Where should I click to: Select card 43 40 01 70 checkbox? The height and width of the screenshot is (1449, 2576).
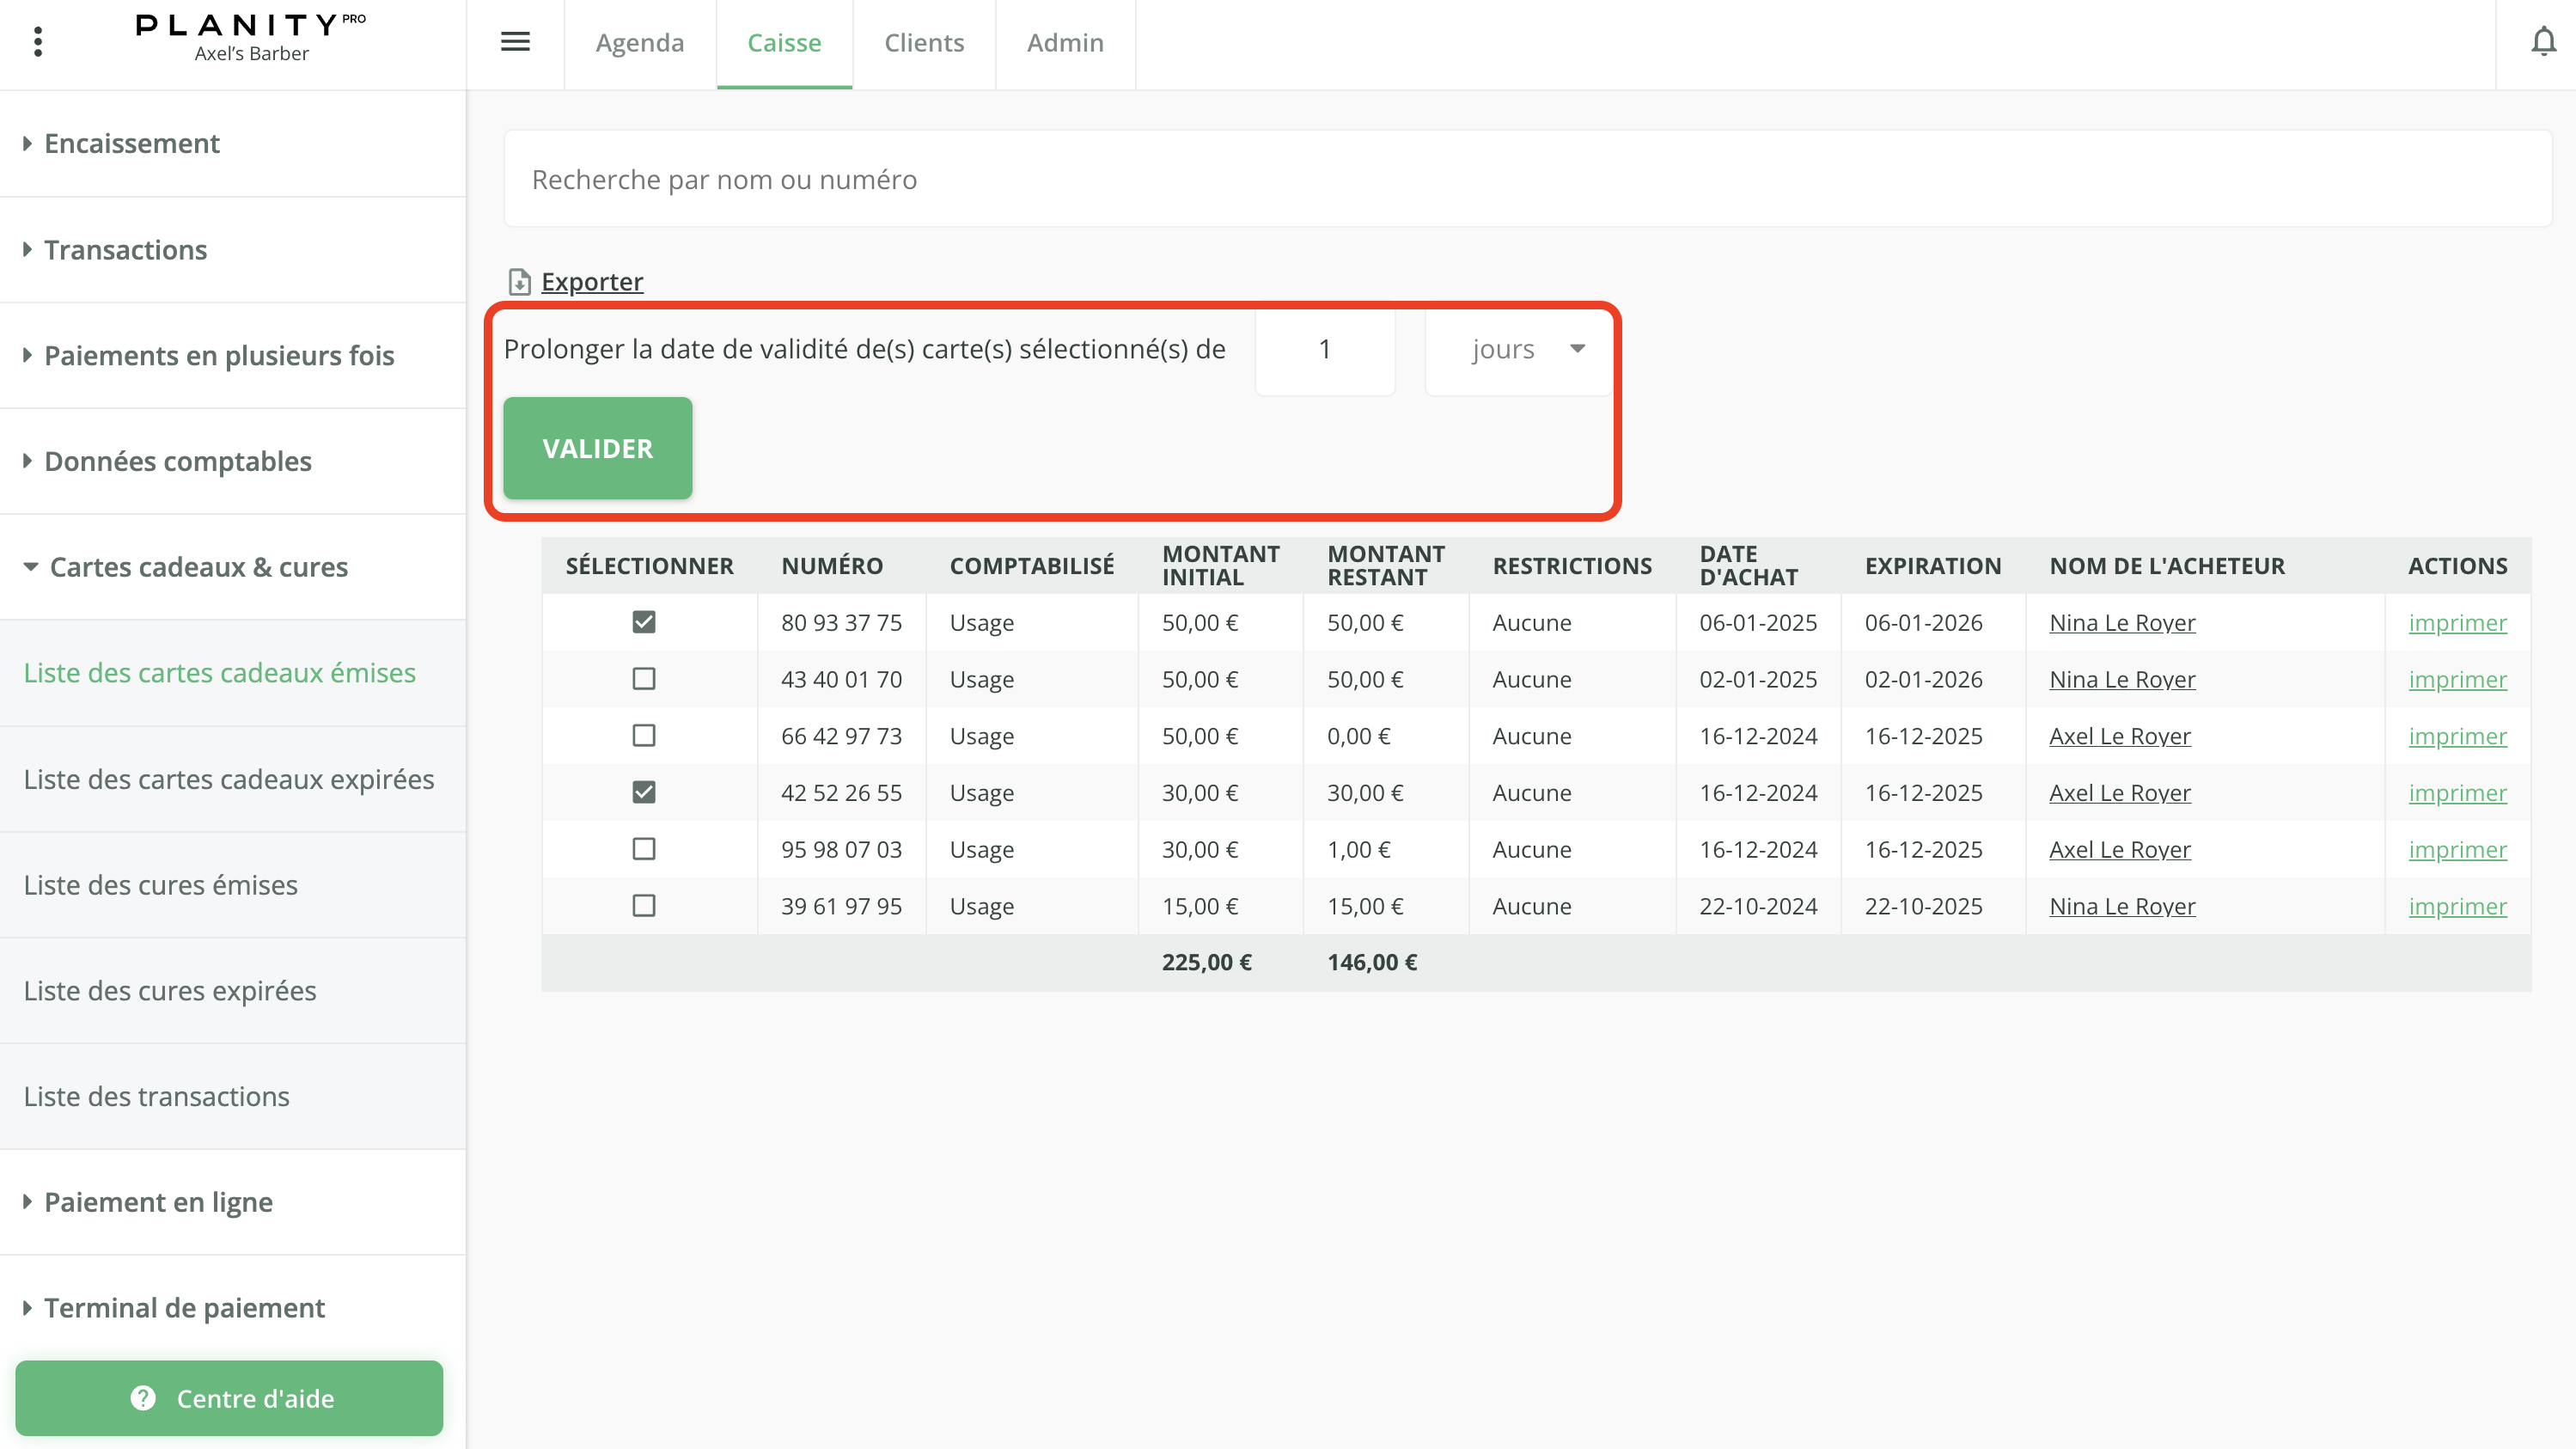click(644, 679)
